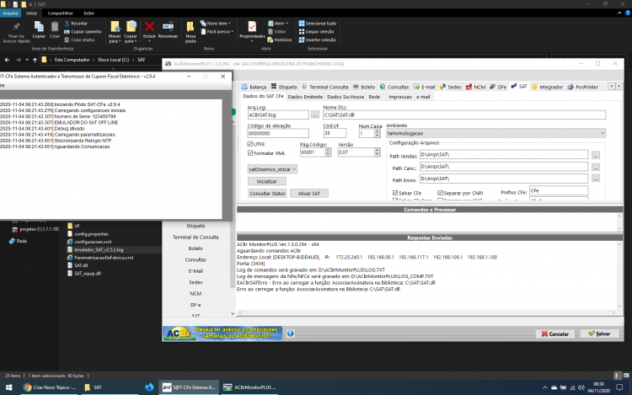Expand the Novo item dropdown
Image resolution: width=632 pixels, height=395 pixels.
point(215,24)
